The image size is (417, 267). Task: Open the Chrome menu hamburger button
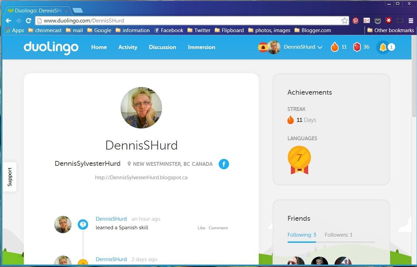pyautogui.click(x=411, y=21)
